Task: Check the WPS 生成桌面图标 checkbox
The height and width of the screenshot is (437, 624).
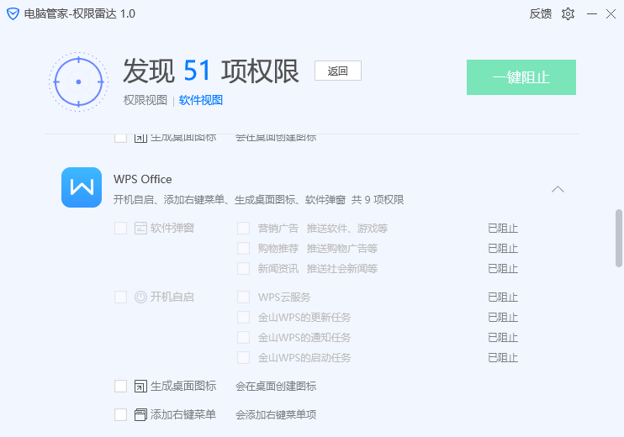Action: (120, 386)
